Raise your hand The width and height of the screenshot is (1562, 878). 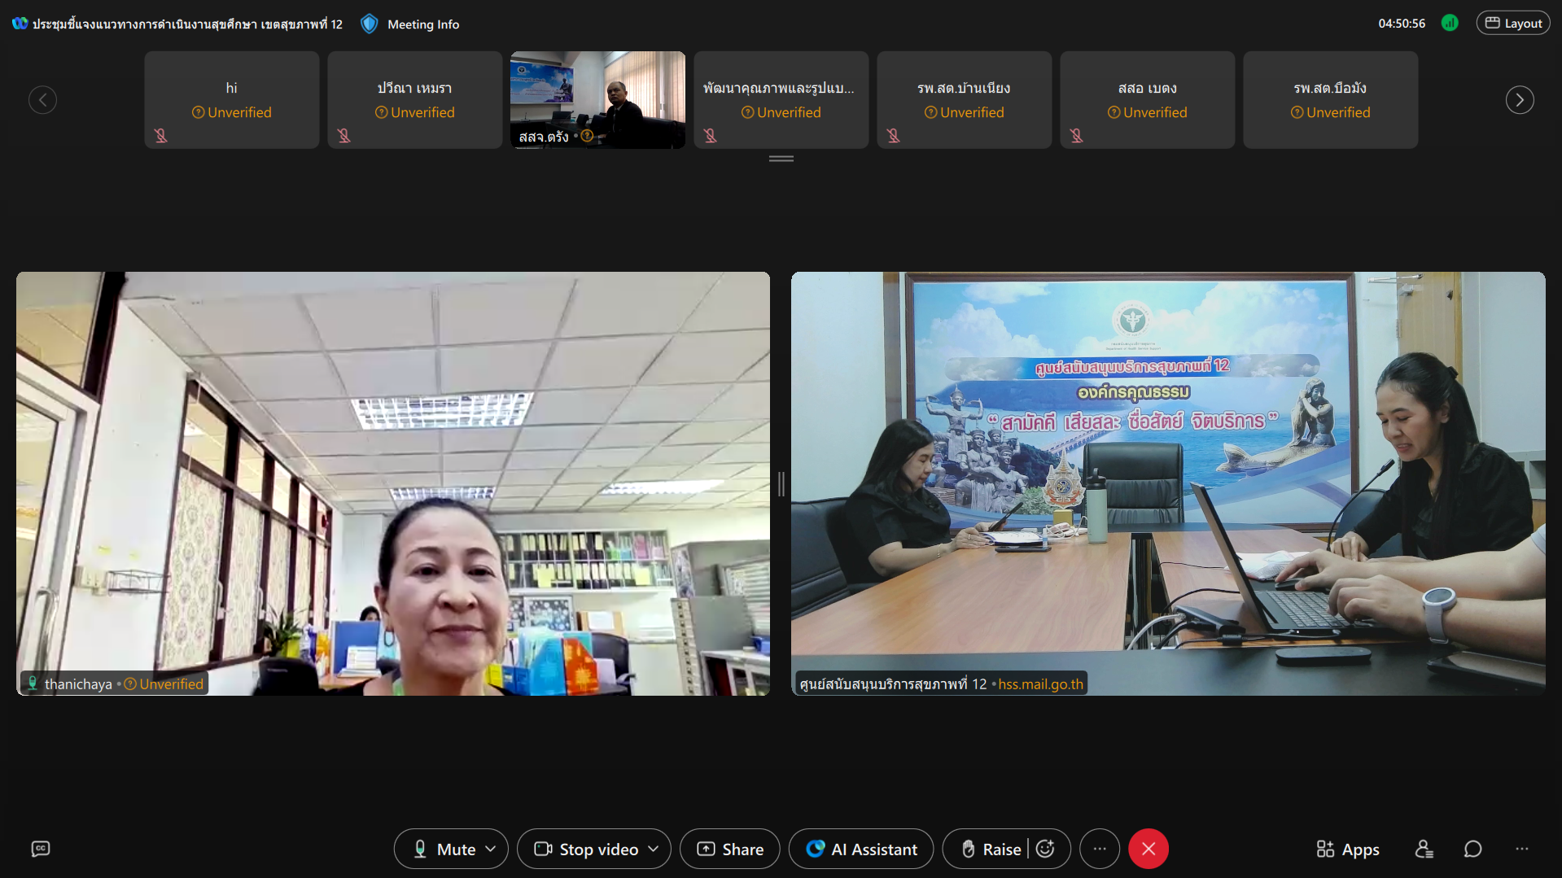pos(991,849)
